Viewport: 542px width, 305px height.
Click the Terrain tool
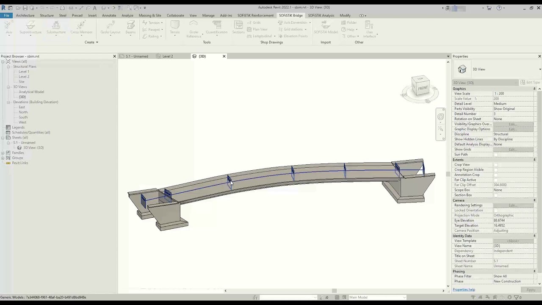coord(175,28)
